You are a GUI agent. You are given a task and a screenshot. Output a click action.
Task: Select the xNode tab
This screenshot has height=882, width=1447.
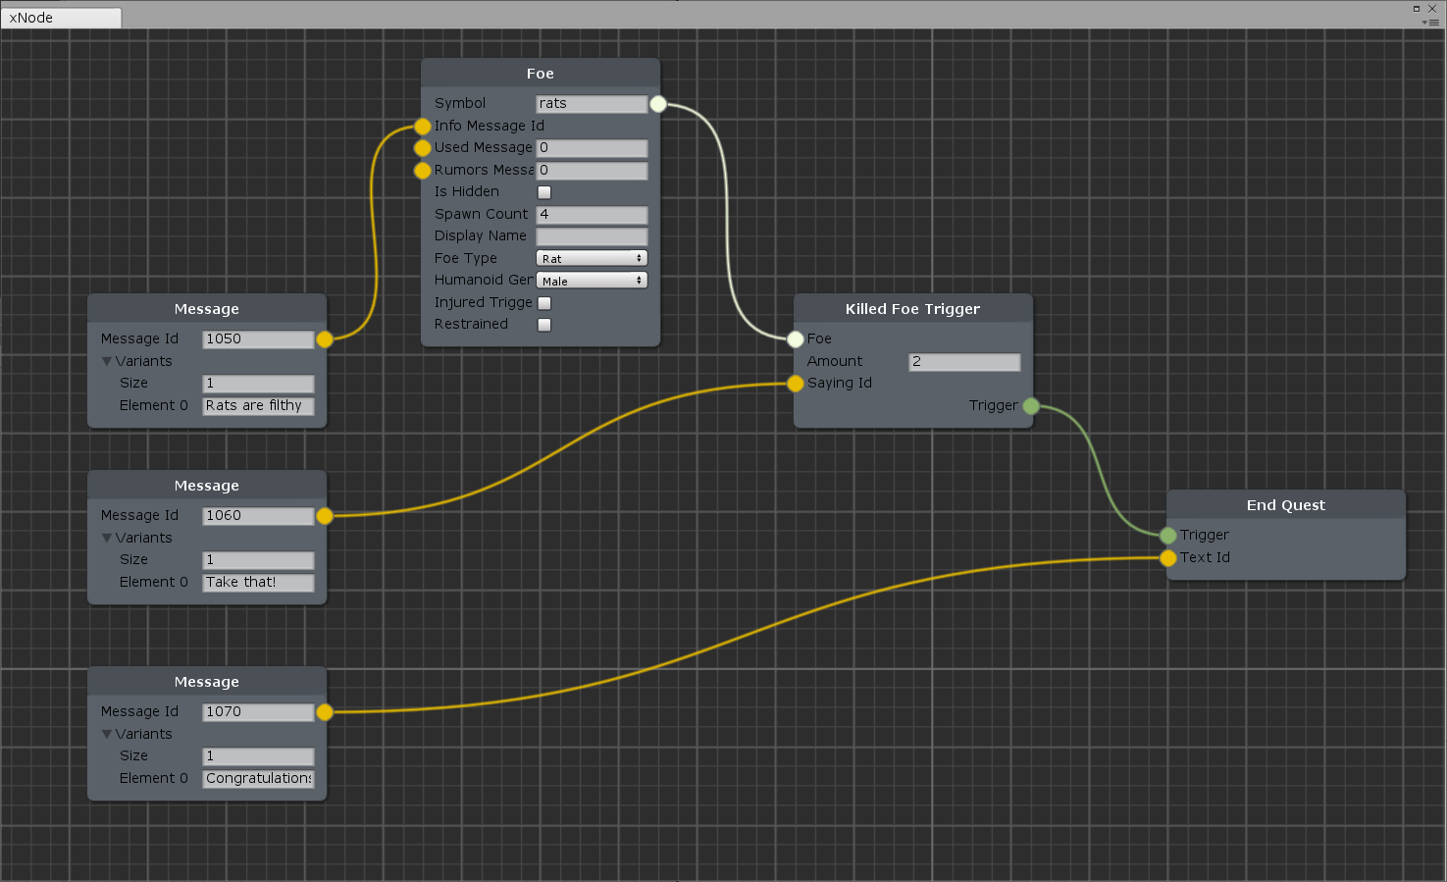tap(61, 18)
